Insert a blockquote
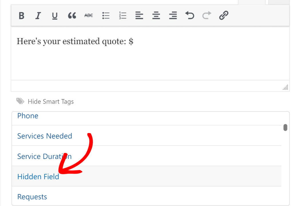 (72, 15)
